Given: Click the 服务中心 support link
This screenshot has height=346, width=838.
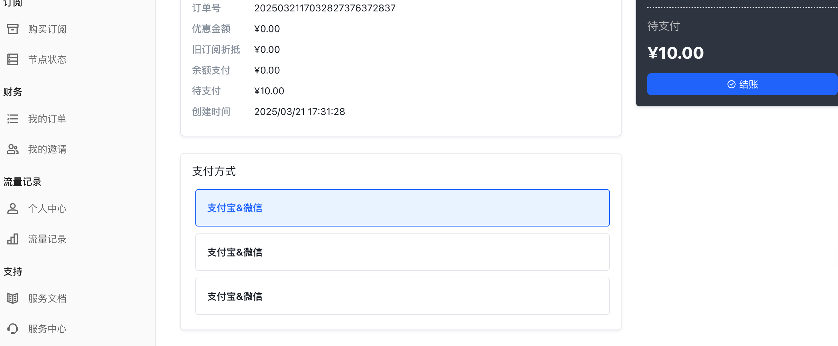Looking at the screenshot, I should (x=47, y=329).
